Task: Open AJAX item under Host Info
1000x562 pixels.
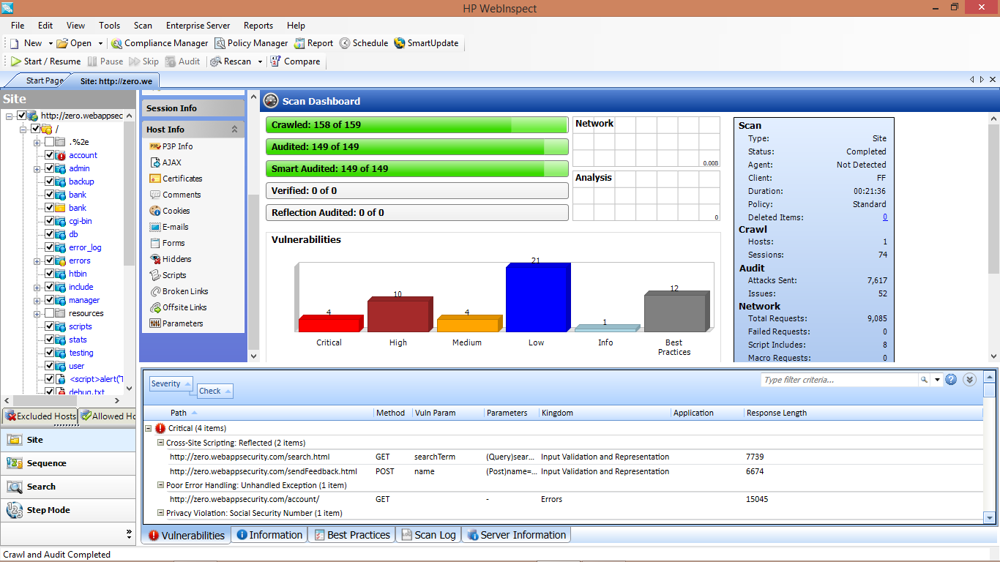Action: [165, 162]
